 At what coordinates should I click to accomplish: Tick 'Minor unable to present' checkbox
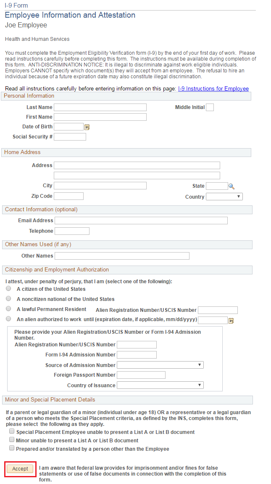[12, 440]
